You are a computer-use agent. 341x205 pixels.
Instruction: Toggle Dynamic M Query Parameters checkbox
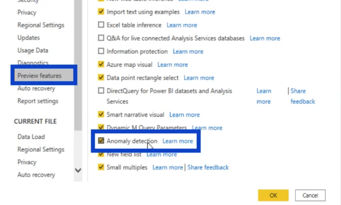101,127
